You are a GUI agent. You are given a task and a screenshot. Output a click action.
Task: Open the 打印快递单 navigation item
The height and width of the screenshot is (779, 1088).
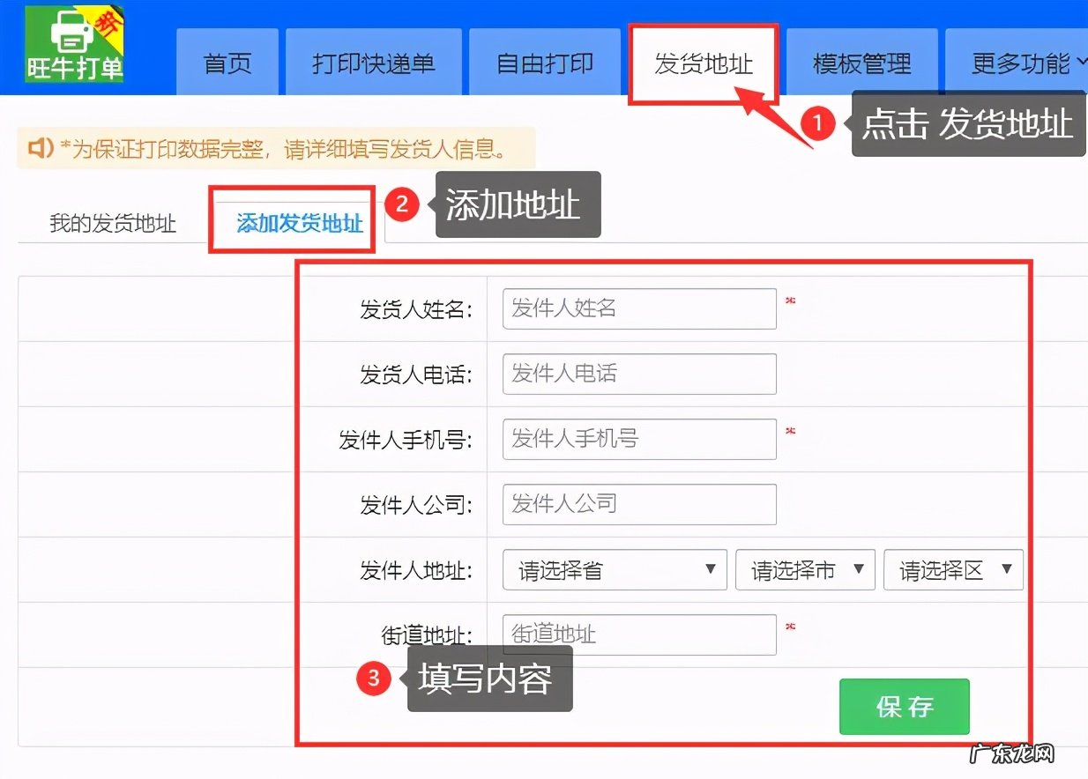pos(373,62)
